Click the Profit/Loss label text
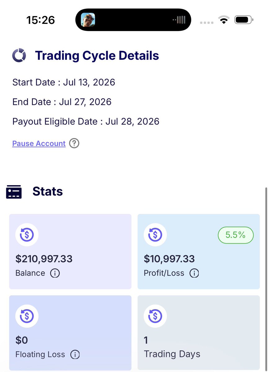Viewport: 269px width, 372px height. coord(164,273)
